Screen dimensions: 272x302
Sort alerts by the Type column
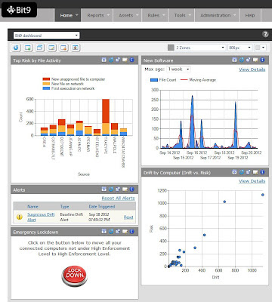pyautogui.click(x=64, y=207)
